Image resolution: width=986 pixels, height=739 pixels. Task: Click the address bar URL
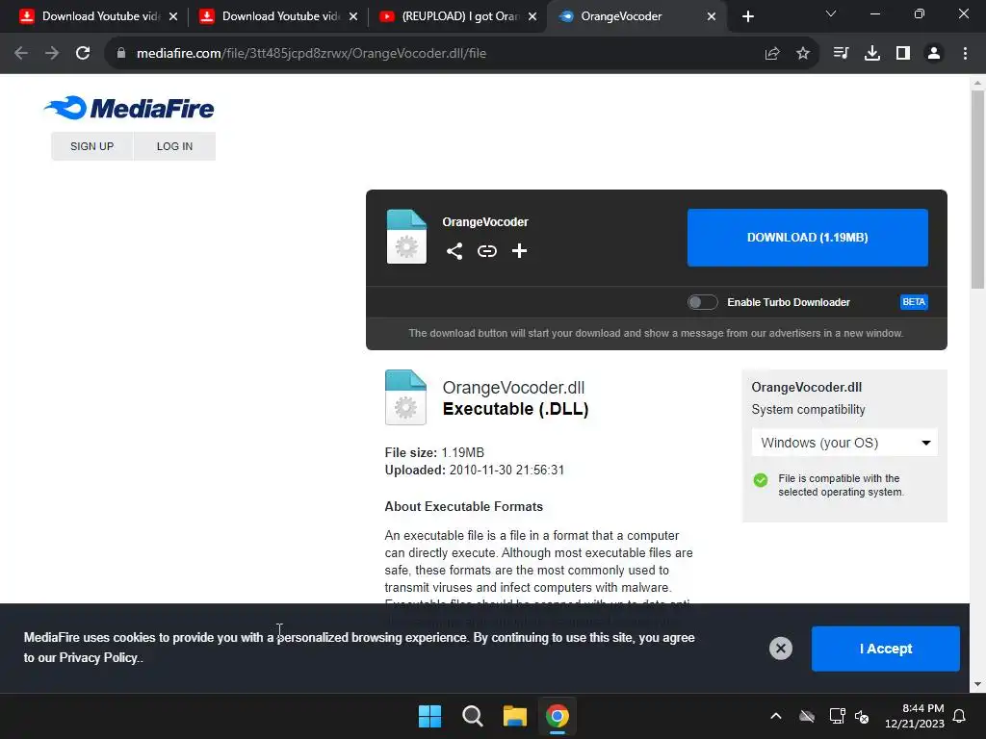click(x=311, y=54)
